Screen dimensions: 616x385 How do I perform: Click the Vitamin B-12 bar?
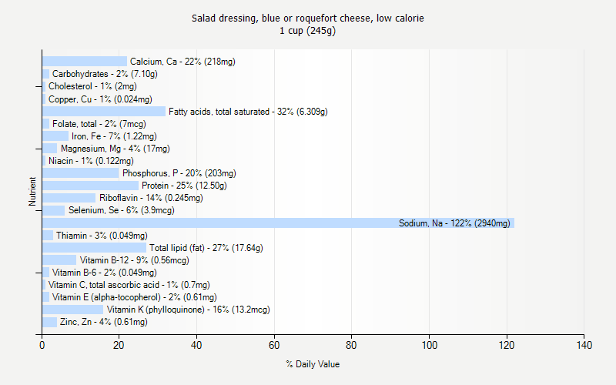click(x=59, y=260)
